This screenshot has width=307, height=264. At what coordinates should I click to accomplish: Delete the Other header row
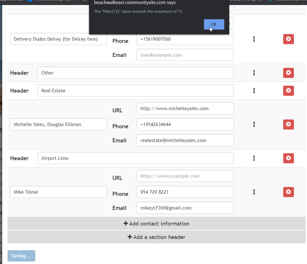[289, 73]
